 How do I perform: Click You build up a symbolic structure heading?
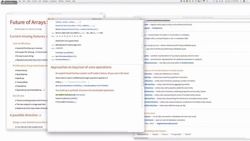click(x=85, y=90)
